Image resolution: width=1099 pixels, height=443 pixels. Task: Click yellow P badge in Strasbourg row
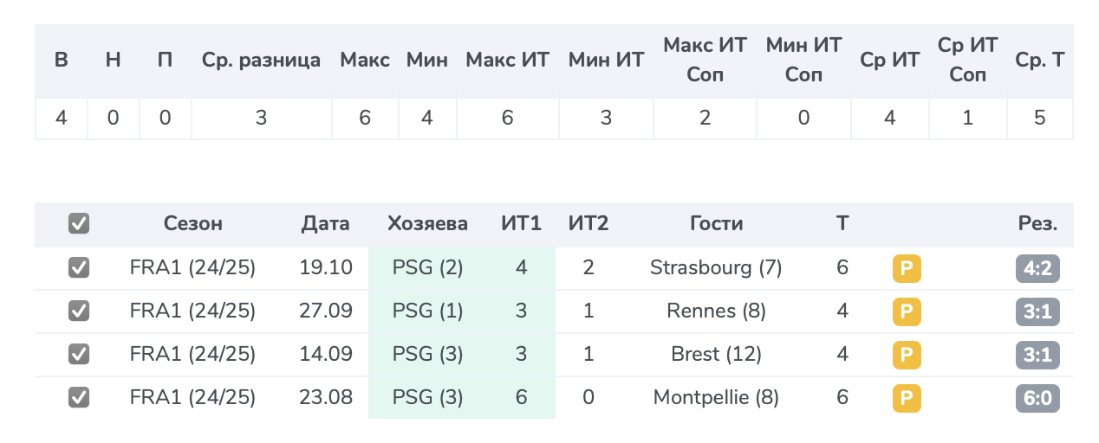(907, 268)
